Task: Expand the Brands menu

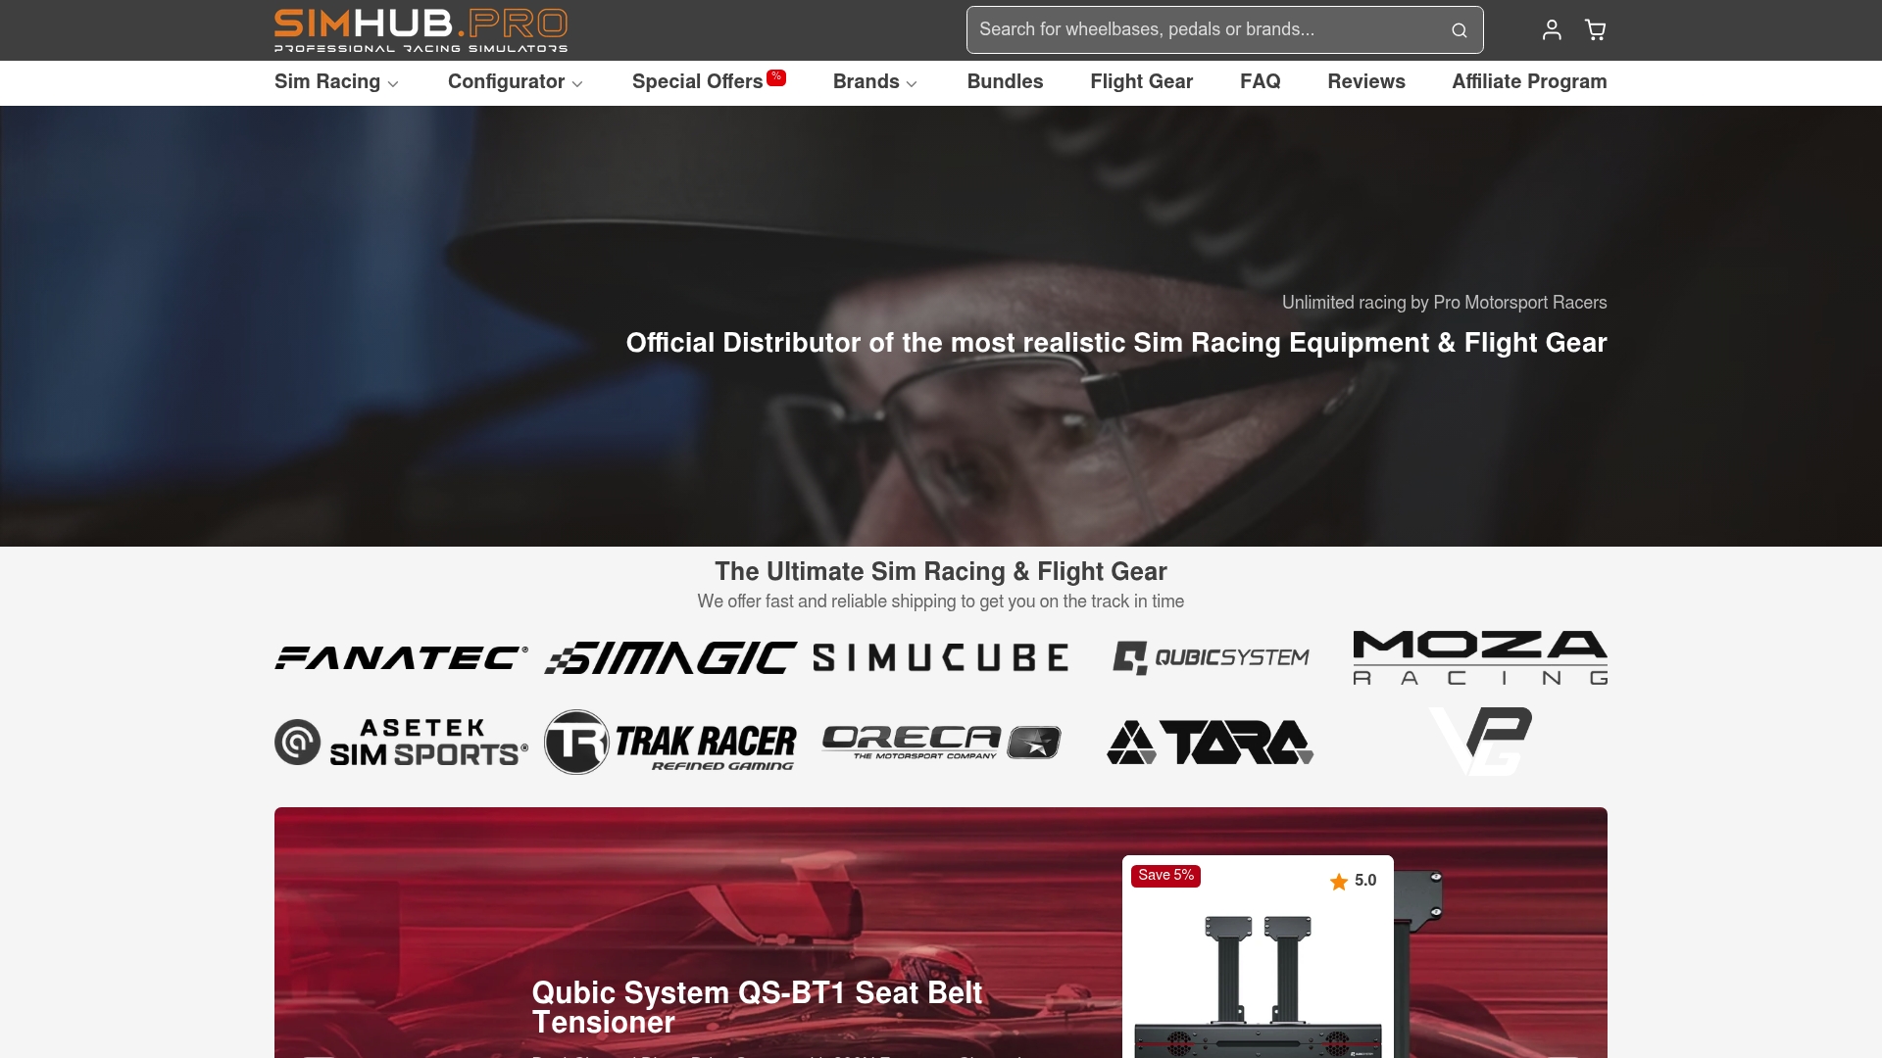Action: coord(875,82)
